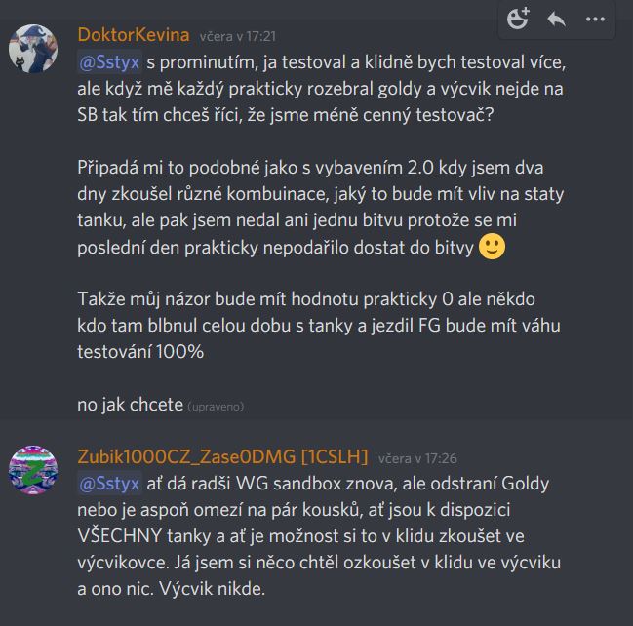Open @Sstyx mention in DoktorKevina's message
The width and height of the screenshot is (633, 626).
click(x=109, y=62)
